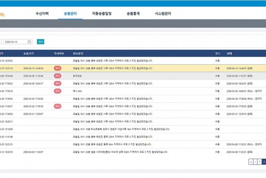Select the 15시 15분 테스트충북 청주시 message

[121, 129]
